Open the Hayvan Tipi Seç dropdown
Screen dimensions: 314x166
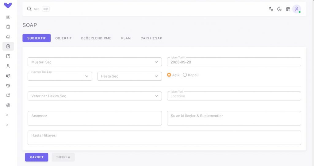coord(60,76)
